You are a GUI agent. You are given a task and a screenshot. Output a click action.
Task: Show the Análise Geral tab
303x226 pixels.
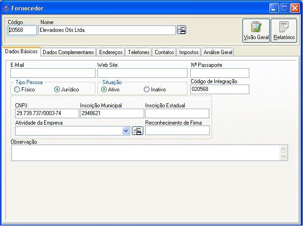point(218,52)
